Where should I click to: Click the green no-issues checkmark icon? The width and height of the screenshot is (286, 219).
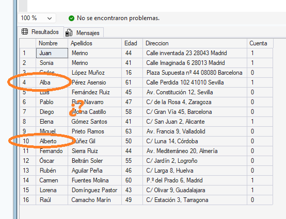click(71, 18)
